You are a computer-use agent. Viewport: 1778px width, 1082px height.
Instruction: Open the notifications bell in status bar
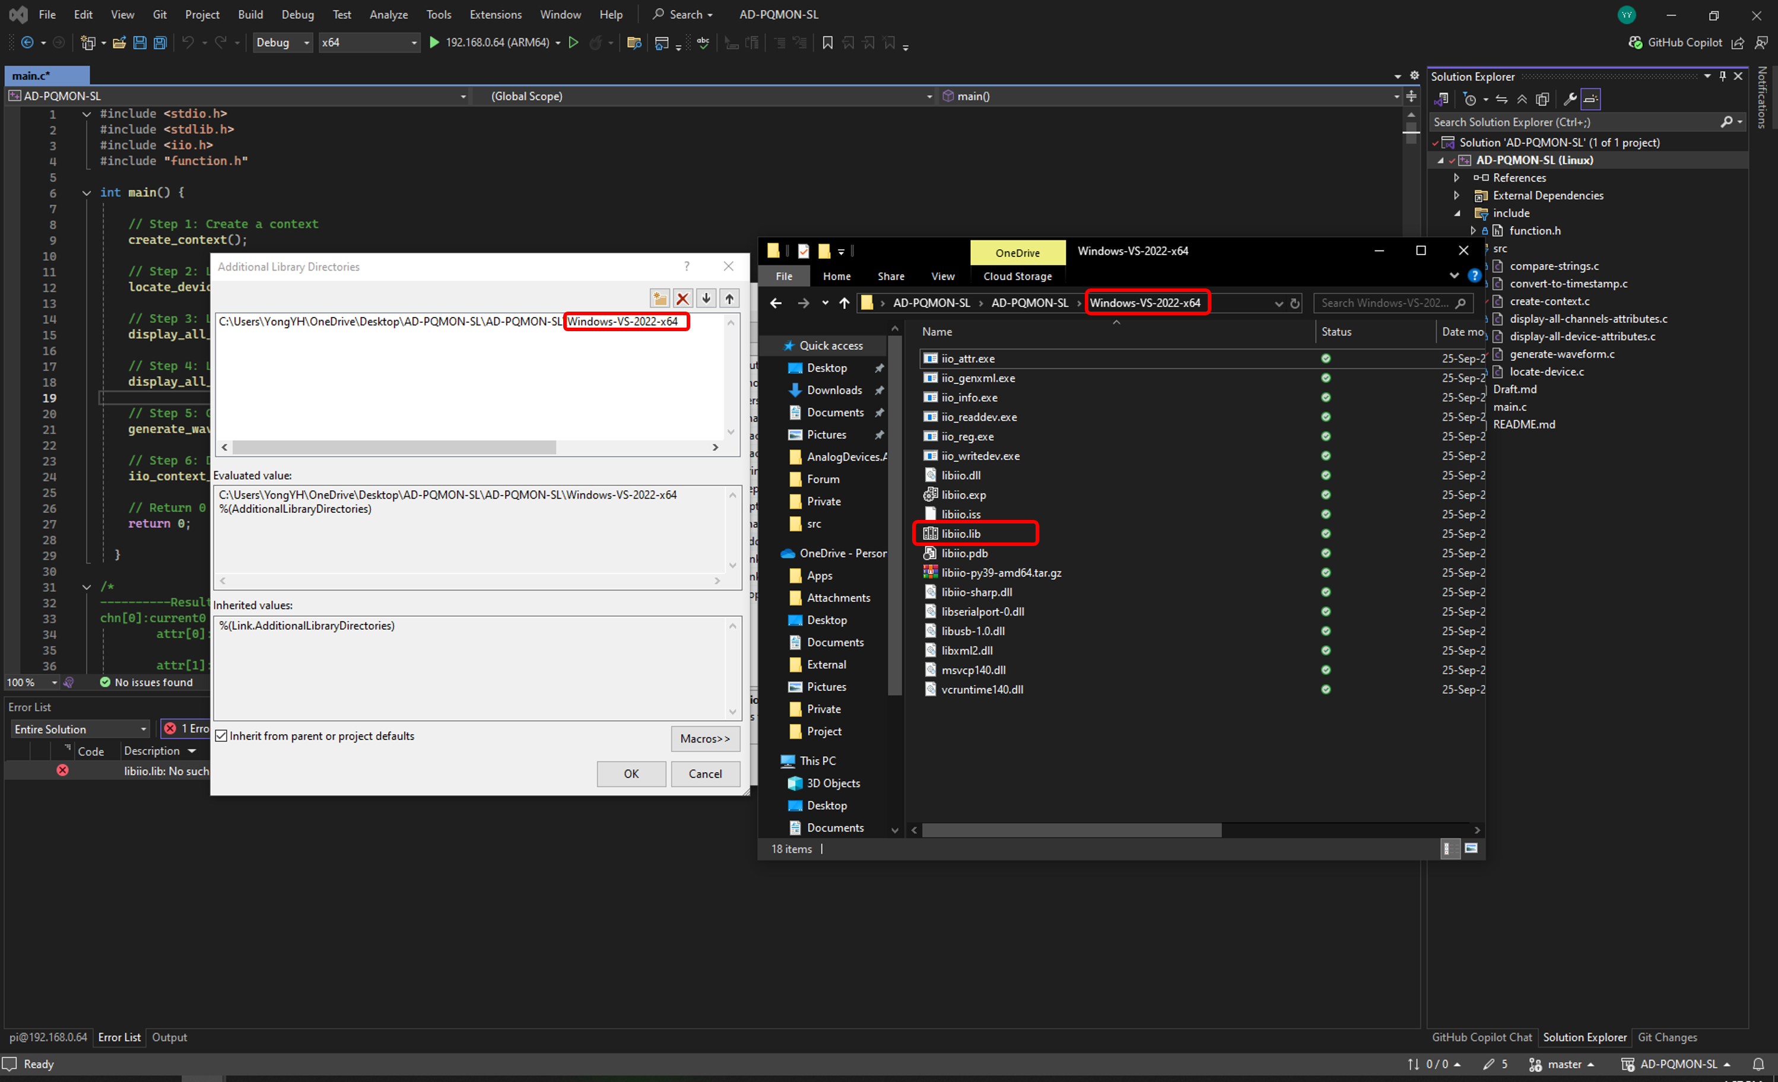(1758, 1064)
